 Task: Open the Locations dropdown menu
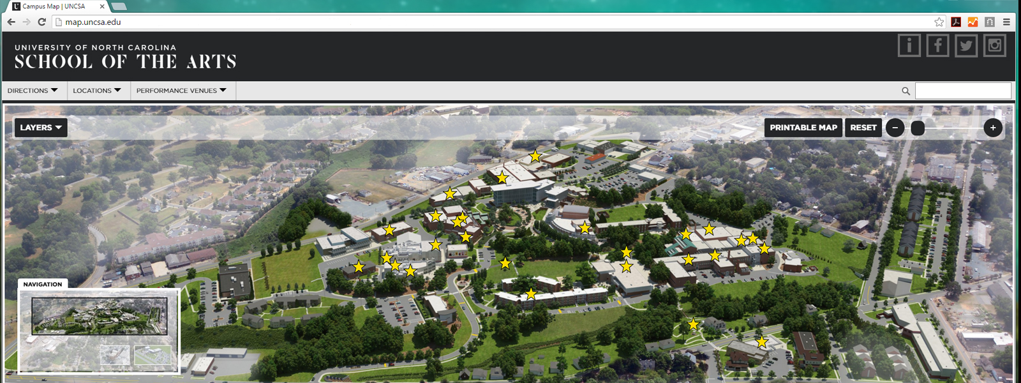click(96, 91)
